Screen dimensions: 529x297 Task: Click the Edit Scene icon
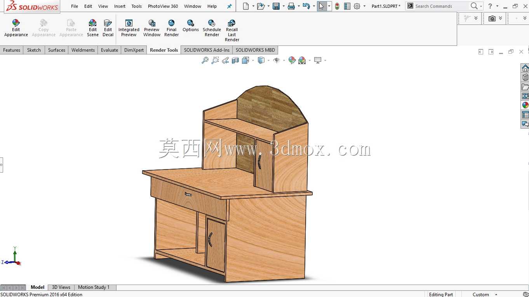coord(93,28)
